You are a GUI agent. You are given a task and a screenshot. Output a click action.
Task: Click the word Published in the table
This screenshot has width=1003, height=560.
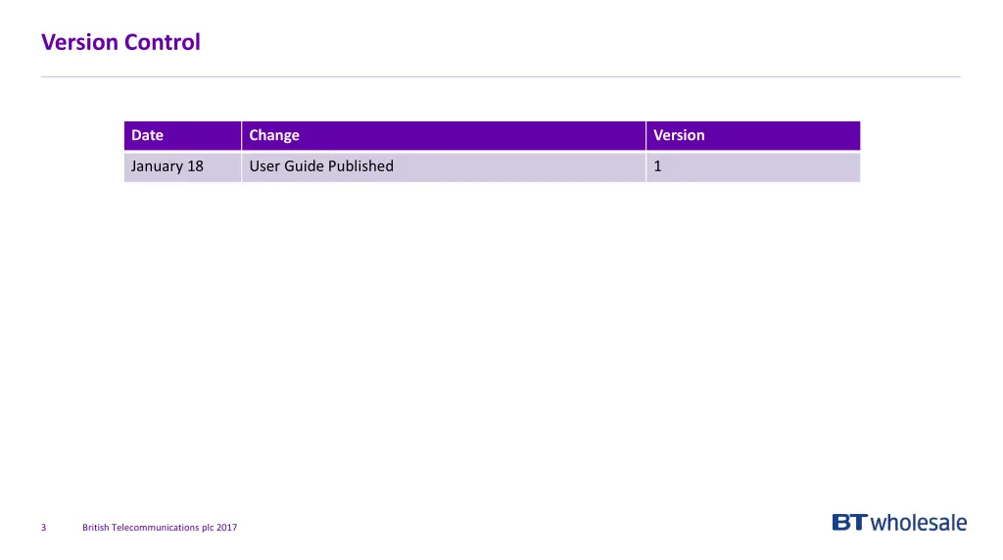(x=360, y=166)
